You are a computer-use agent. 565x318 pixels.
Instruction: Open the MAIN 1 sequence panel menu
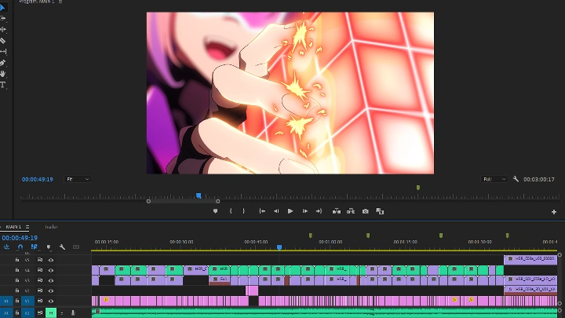(x=27, y=227)
